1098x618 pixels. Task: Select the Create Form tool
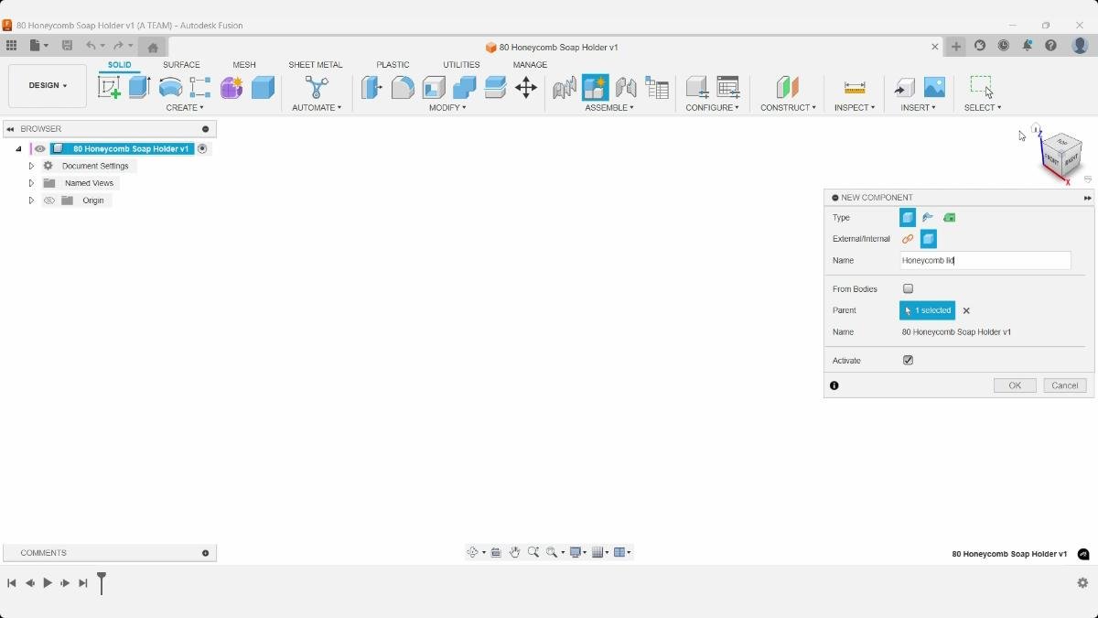(x=231, y=87)
